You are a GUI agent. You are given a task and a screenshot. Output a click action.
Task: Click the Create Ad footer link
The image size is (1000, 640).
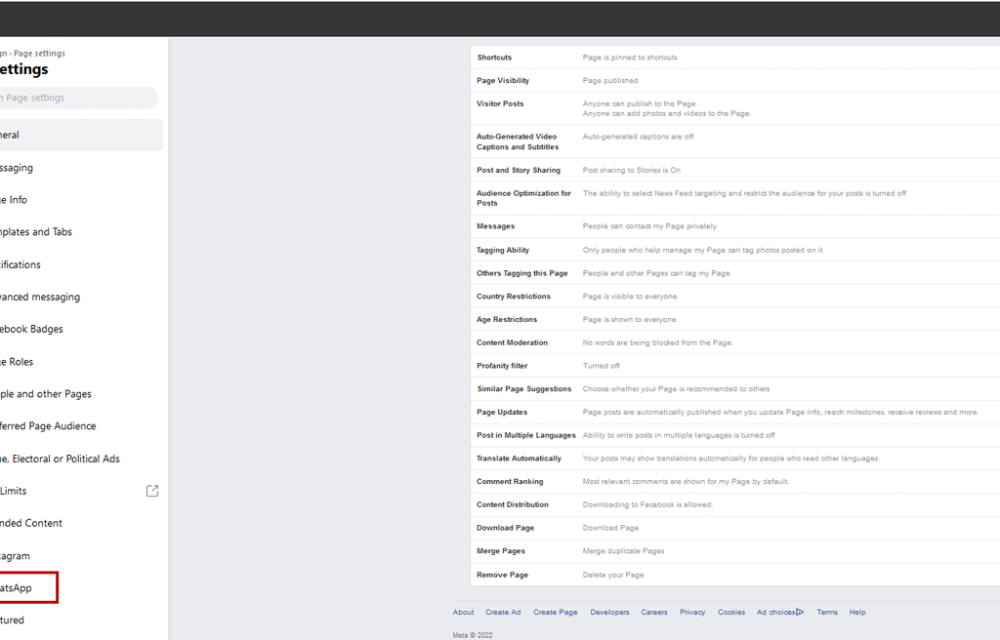(x=503, y=613)
